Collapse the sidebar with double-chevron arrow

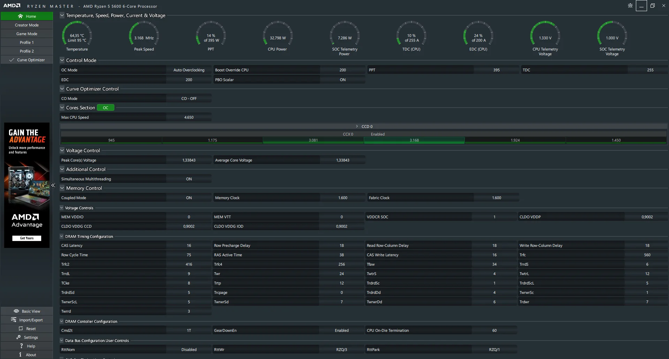point(53,185)
